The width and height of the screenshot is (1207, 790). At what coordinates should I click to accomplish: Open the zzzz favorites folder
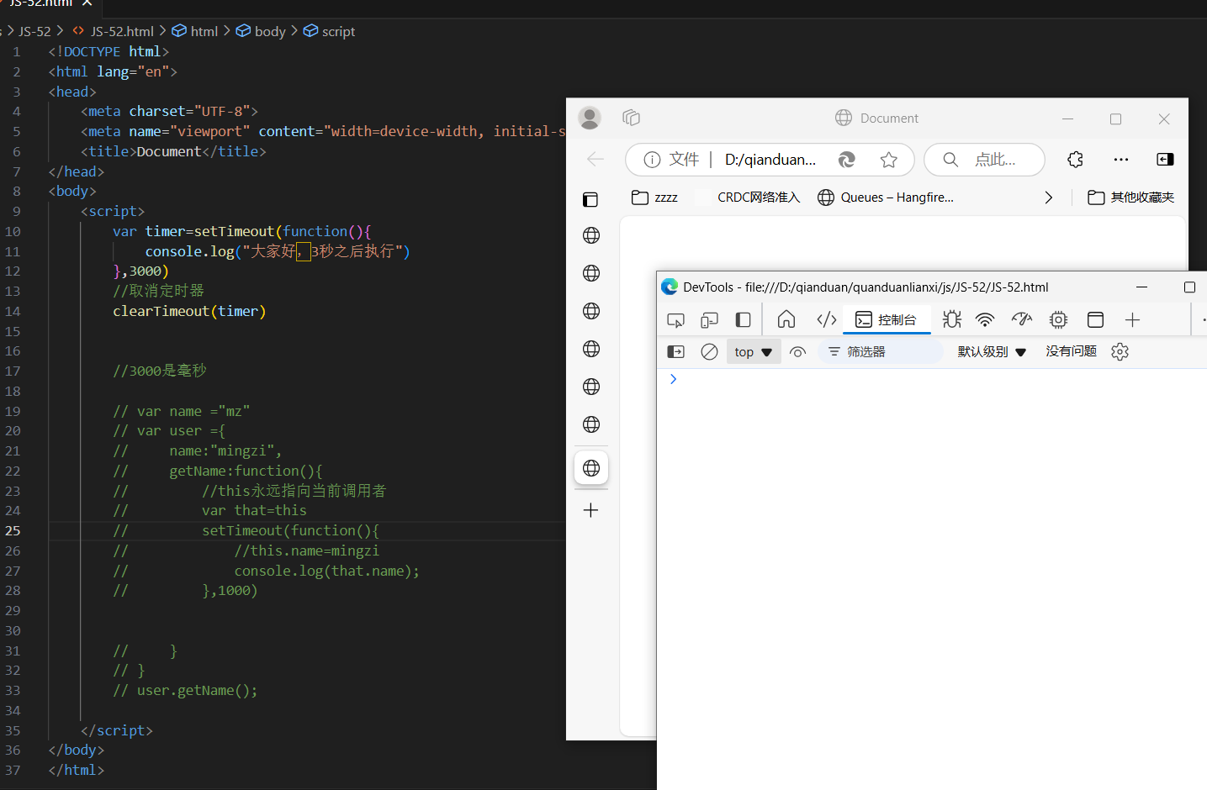tap(655, 197)
